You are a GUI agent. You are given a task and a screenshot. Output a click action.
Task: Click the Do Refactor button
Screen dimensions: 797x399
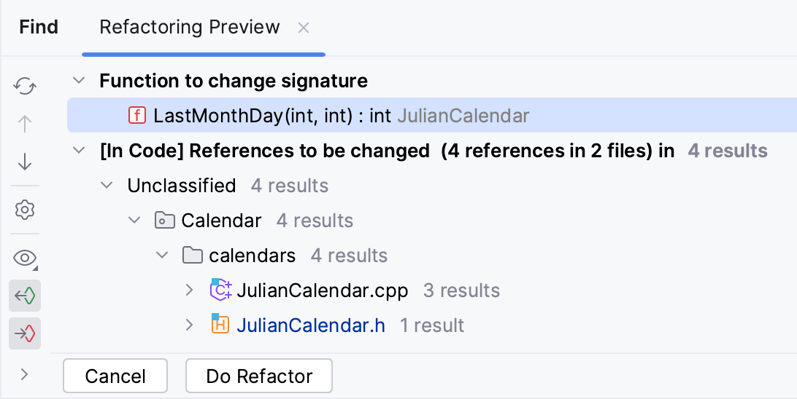[x=259, y=376]
